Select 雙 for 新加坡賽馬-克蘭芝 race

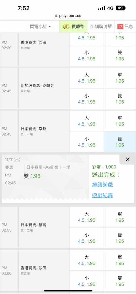coord(120,99)
